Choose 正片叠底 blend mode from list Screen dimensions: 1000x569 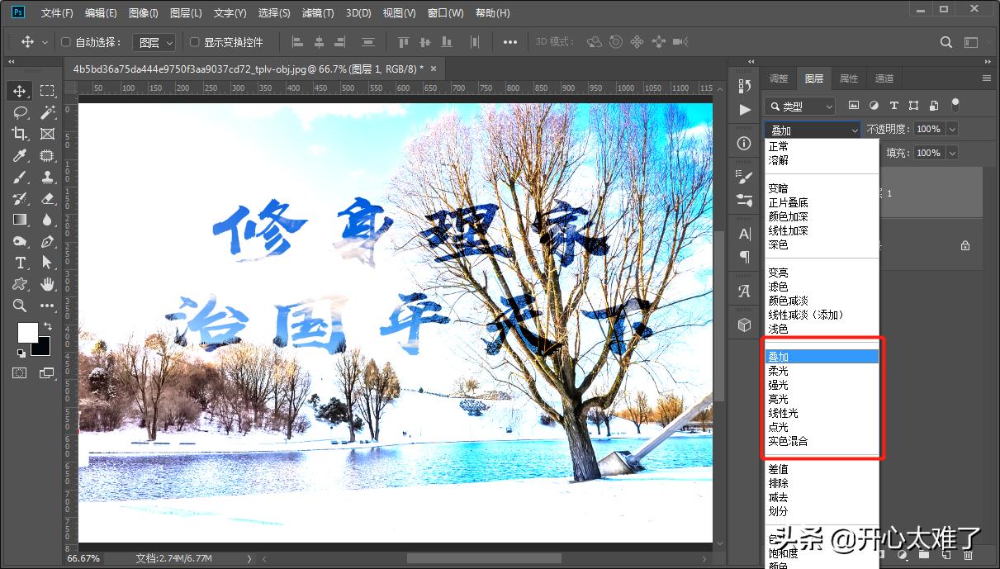click(x=788, y=202)
